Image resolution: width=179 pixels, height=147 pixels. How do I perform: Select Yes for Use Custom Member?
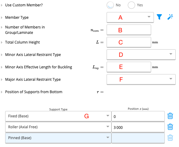click(x=131, y=5)
